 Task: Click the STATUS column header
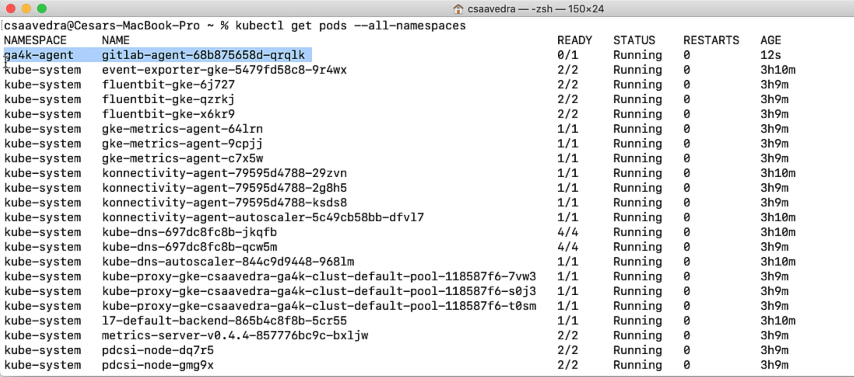coord(635,40)
